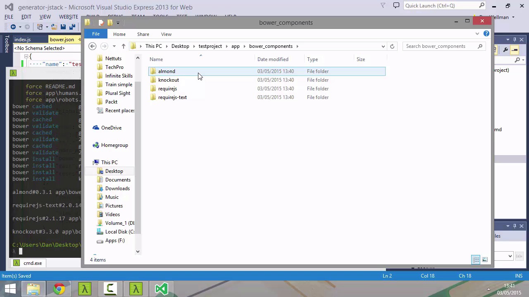Switch to details view in status bar
Image resolution: width=529 pixels, height=297 pixels.
coord(476,260)
